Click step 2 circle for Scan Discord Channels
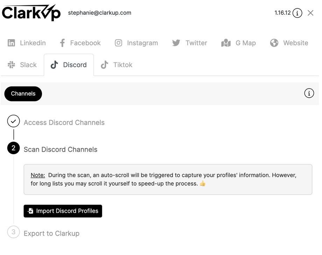 tap(14, 148)
